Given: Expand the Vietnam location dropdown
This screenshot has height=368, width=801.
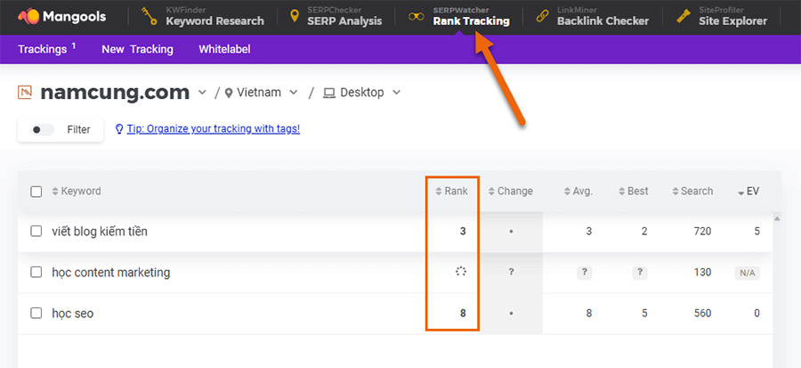Looking at the screenshot, I should click(293, 93).
